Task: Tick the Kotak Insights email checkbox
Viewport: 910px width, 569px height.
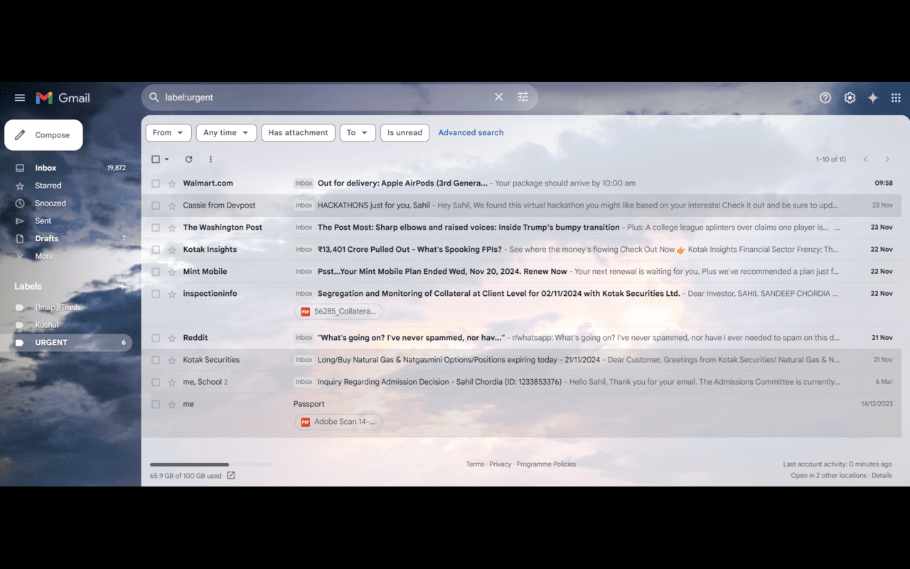Action: point(156,250)
